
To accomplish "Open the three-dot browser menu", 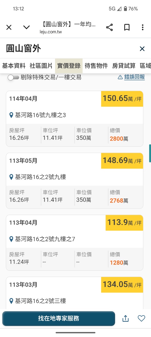I will point(143,27).
